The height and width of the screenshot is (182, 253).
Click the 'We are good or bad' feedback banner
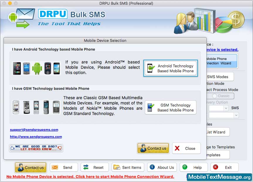click(36, 148)
